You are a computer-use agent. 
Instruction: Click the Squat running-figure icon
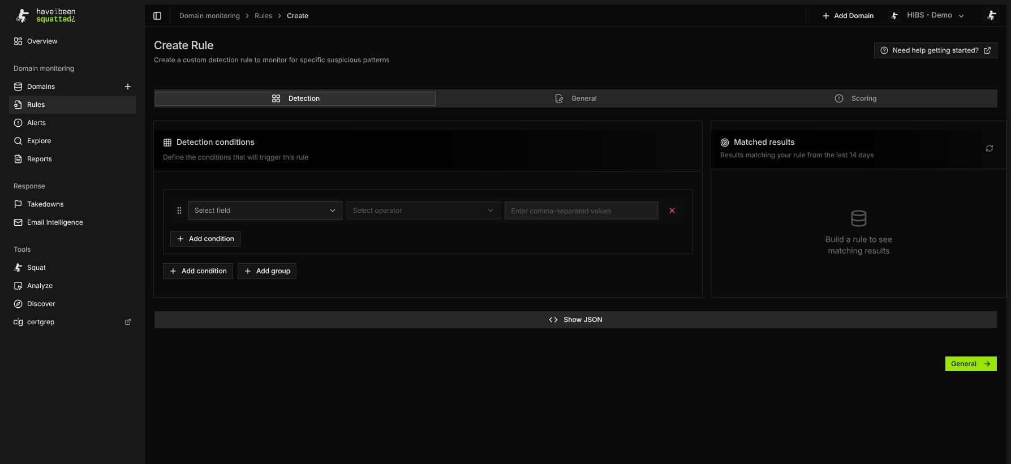[x=18, y=268]
